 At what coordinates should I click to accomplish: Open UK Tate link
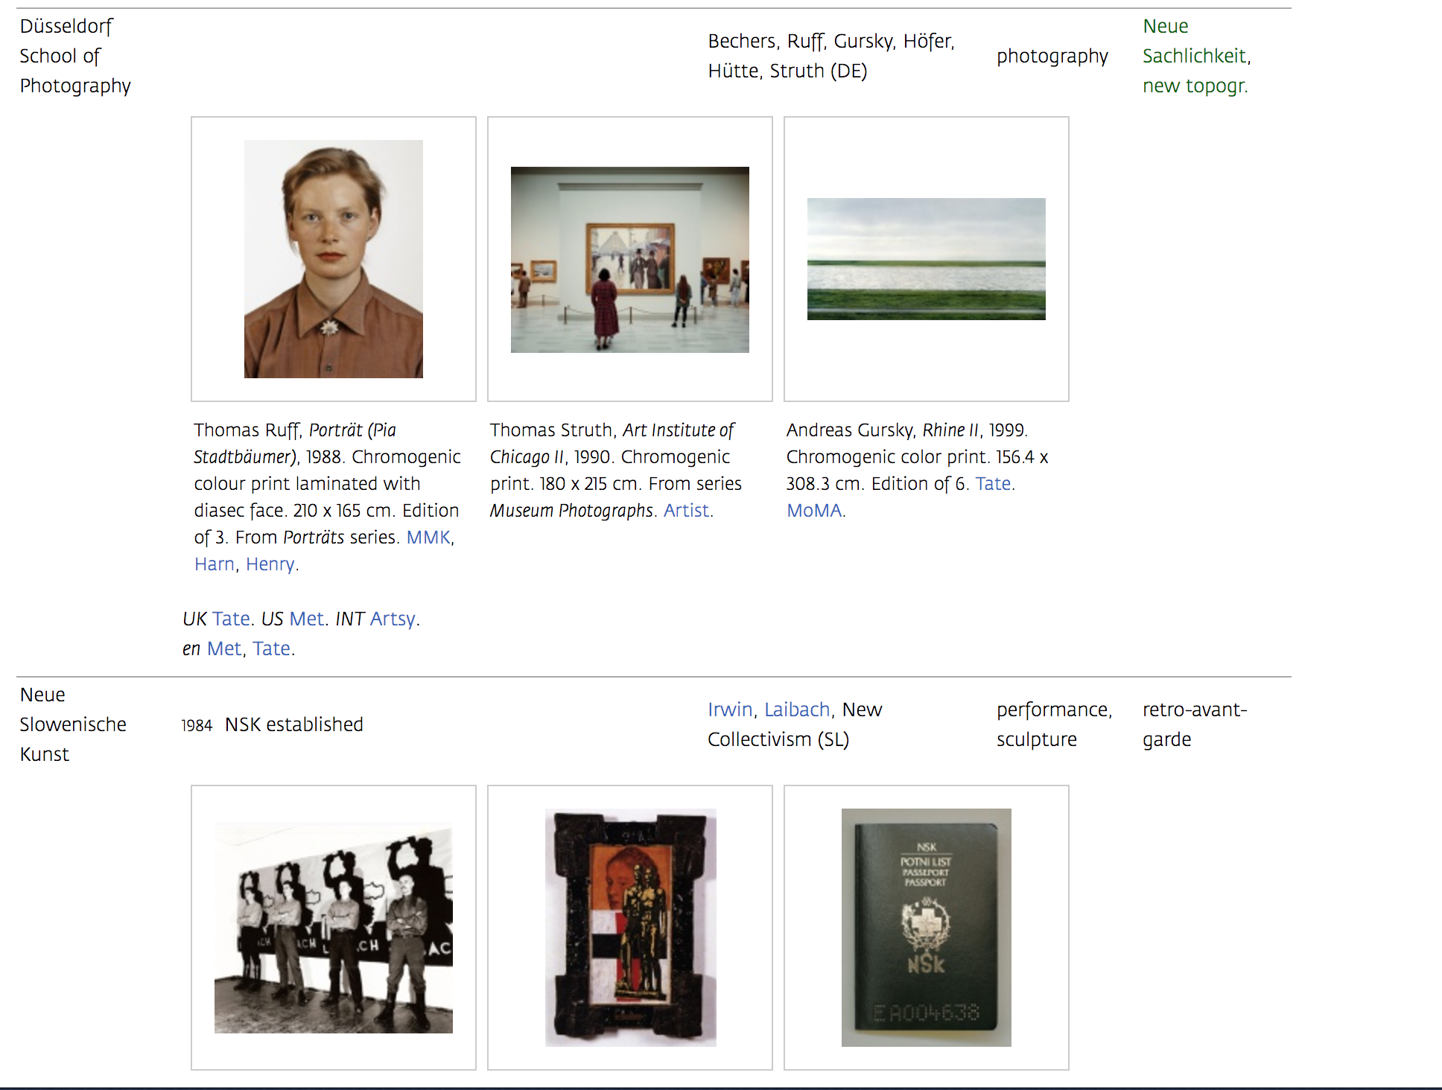[x=231, y=619]
